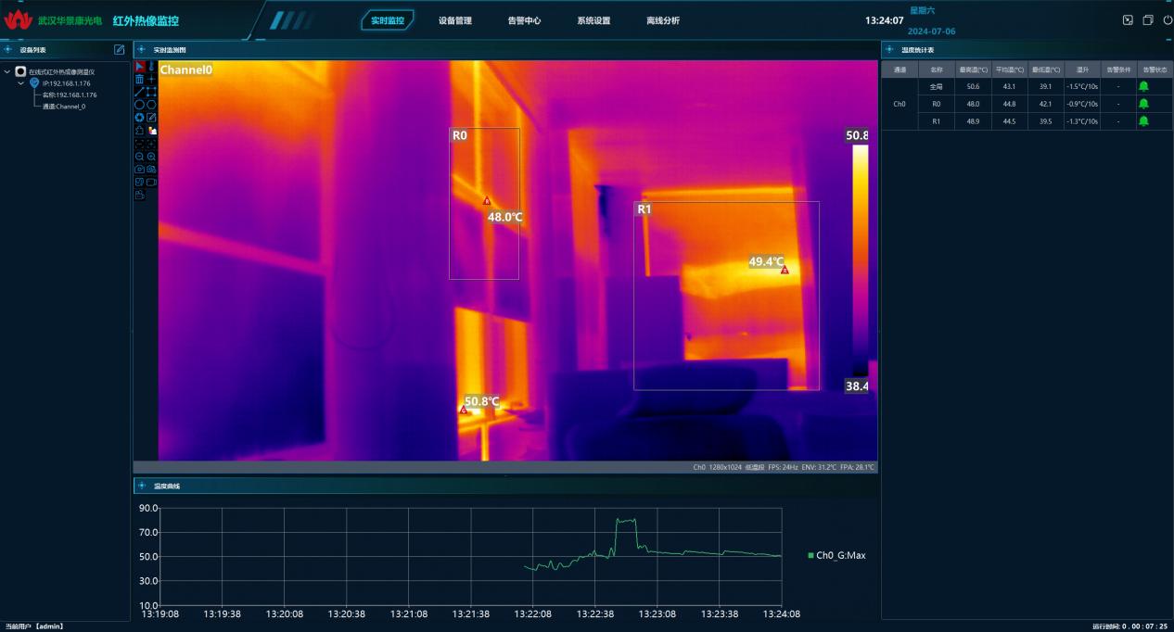The height and width of the screenshot is (632, 1174).
Task: Select the thermometer point-temperature tool
Action: [x=151, y=67]
